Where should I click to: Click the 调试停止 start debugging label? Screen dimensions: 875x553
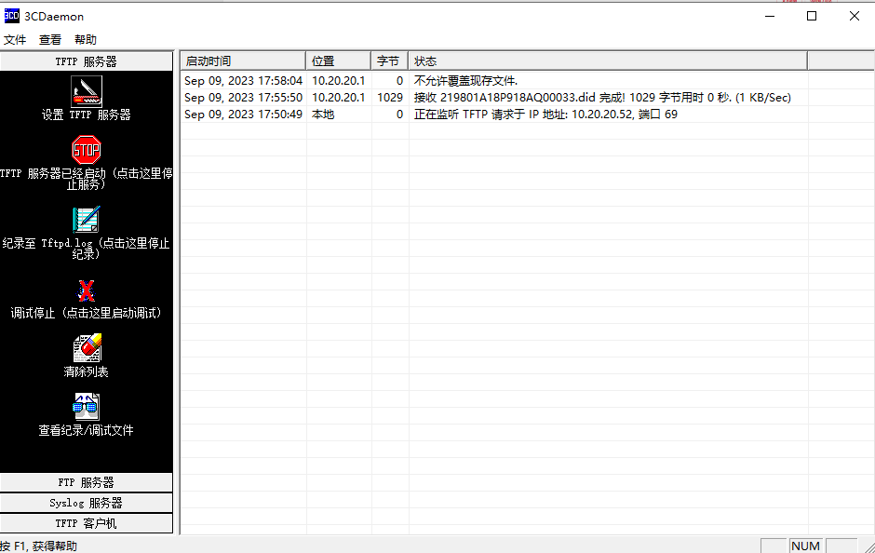click(87, 313)
